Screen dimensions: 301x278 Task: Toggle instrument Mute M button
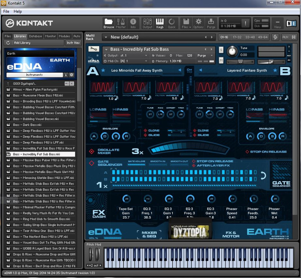click(221, 61)
